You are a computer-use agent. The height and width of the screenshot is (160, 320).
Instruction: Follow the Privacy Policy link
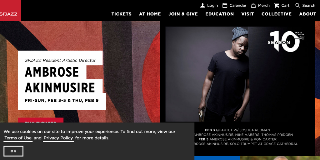58,138
